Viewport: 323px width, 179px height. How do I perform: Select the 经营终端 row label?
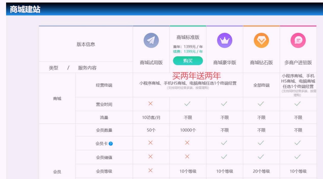104,85
